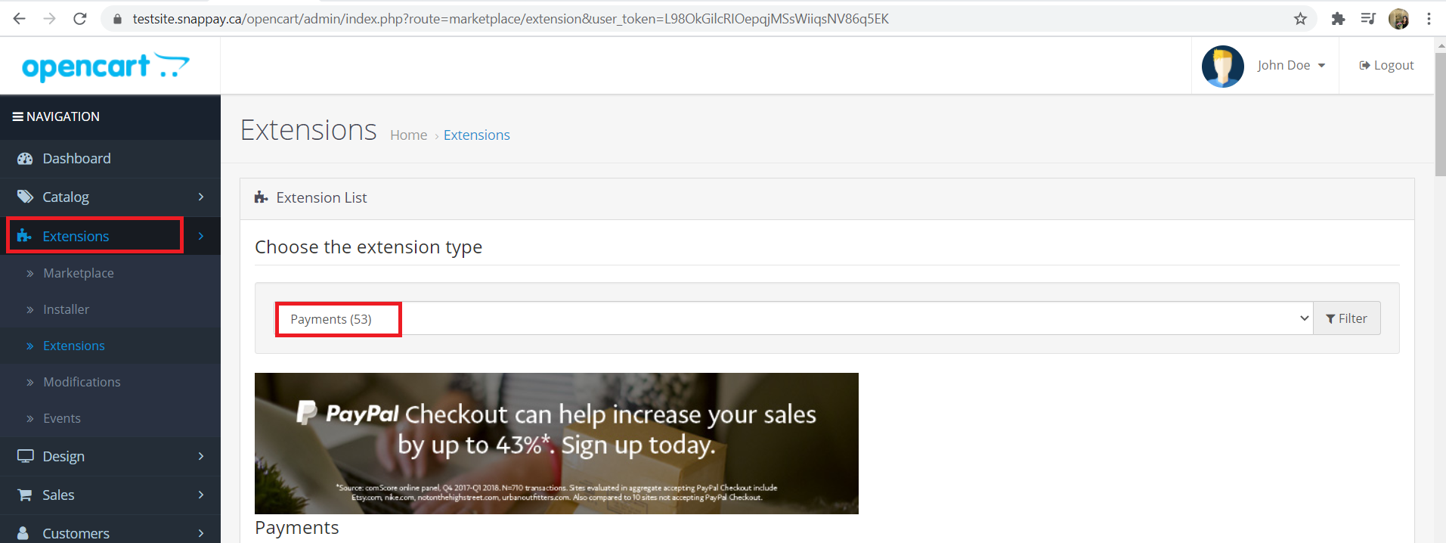Image resolution: width=1446 pixels, height=543 pixels.
Task: Click the Extensions puzzle icon in sidebar
Action: pos(24,236)
